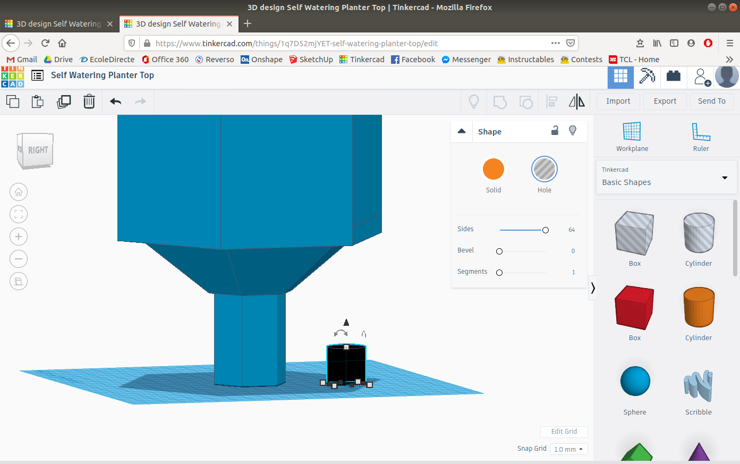Click the Brick view icon
Viewport: 740px width, 464px height.
(x=673, y=77)
